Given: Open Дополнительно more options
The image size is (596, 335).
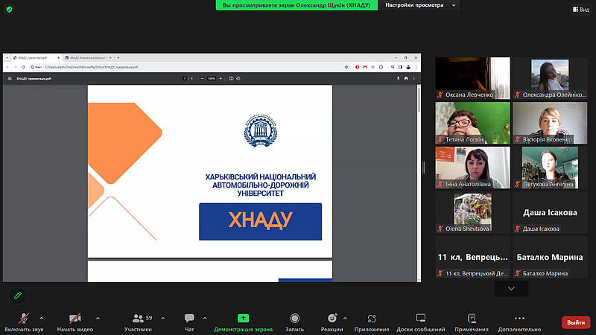Looking at the screenshot, I should click(x=519, y=322).
